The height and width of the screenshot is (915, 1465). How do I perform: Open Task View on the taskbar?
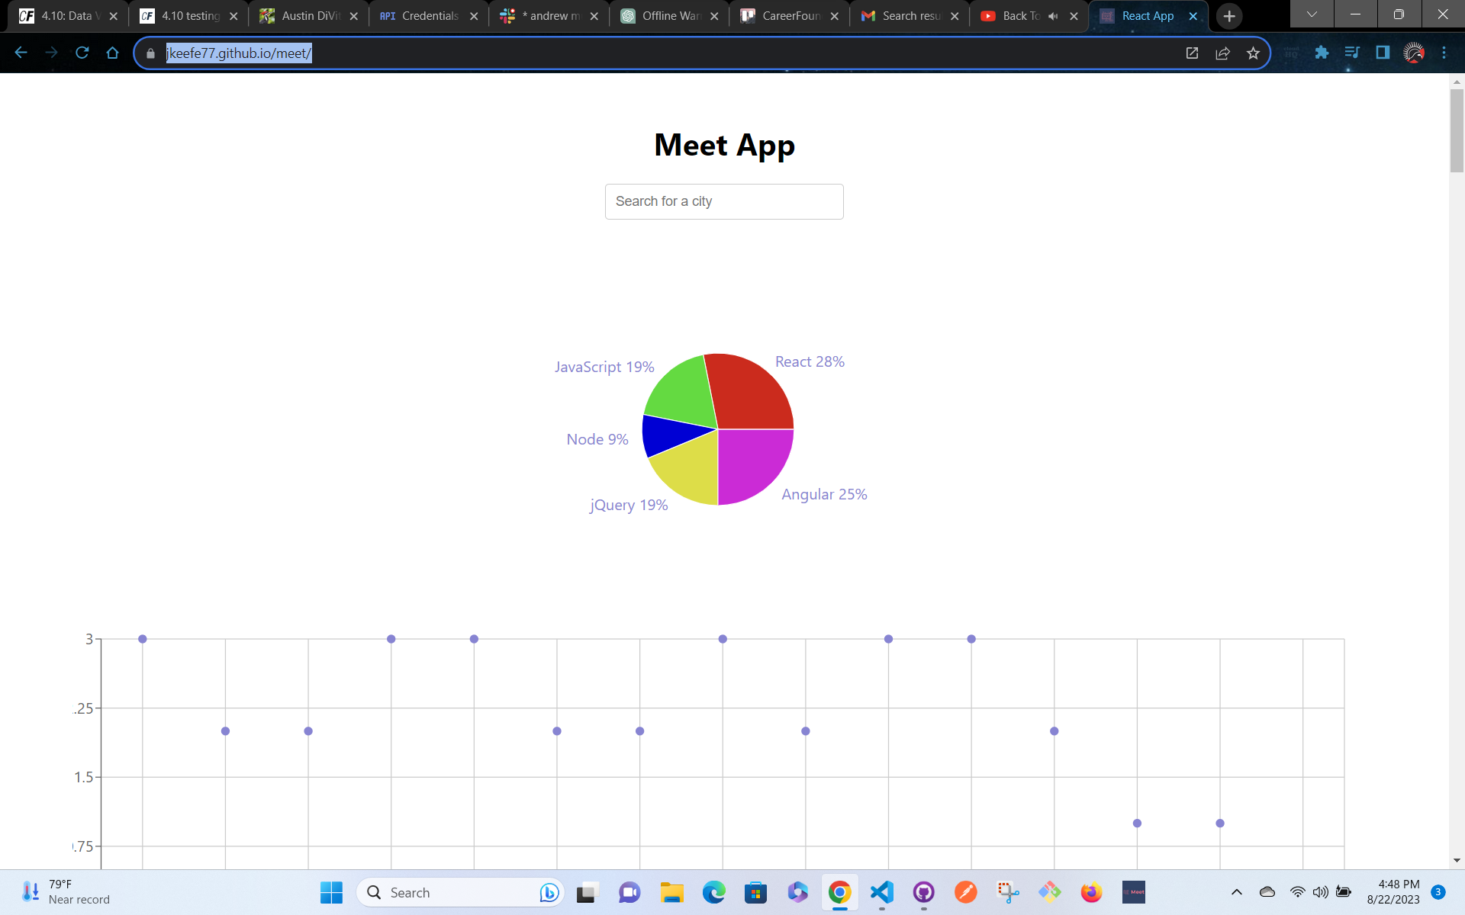click(587, 892)
